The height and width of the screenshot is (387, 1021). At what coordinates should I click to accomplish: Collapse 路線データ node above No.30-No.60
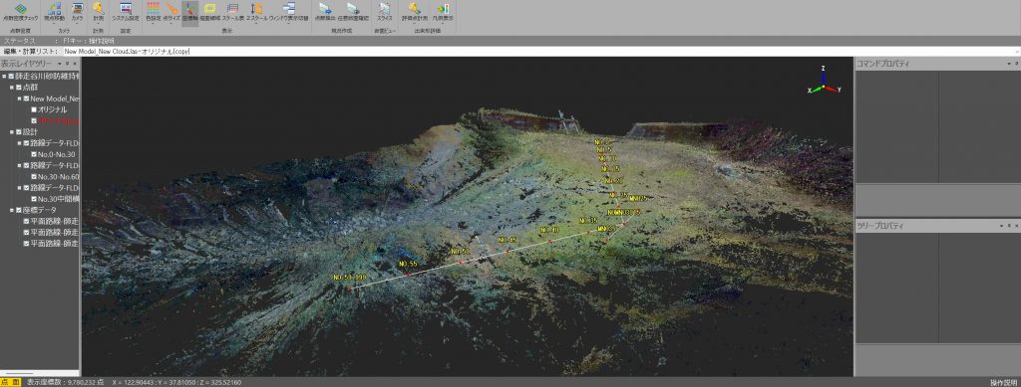pyautogui.click(x=19, y=165)
